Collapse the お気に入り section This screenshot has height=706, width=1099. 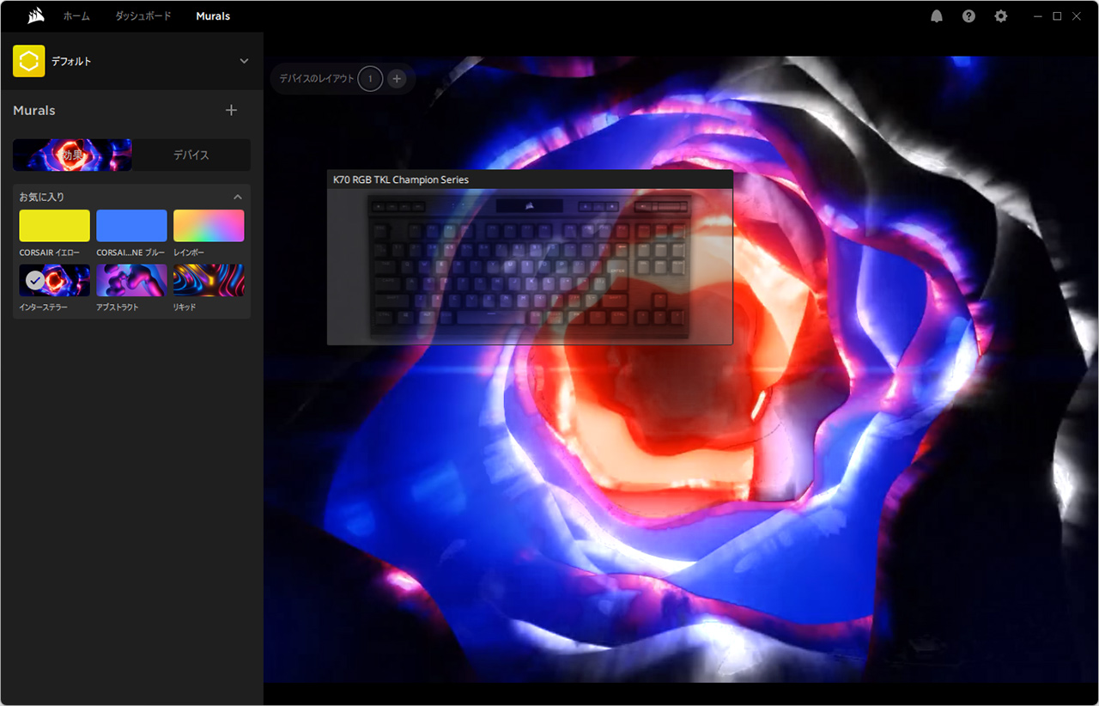tap(238, 197)
